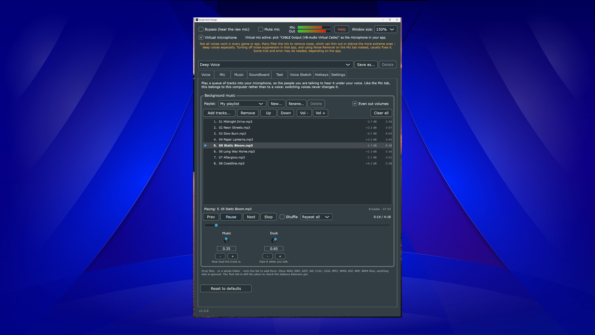Expand the Deep Voice preset dropdown

[x=275, y=65]
